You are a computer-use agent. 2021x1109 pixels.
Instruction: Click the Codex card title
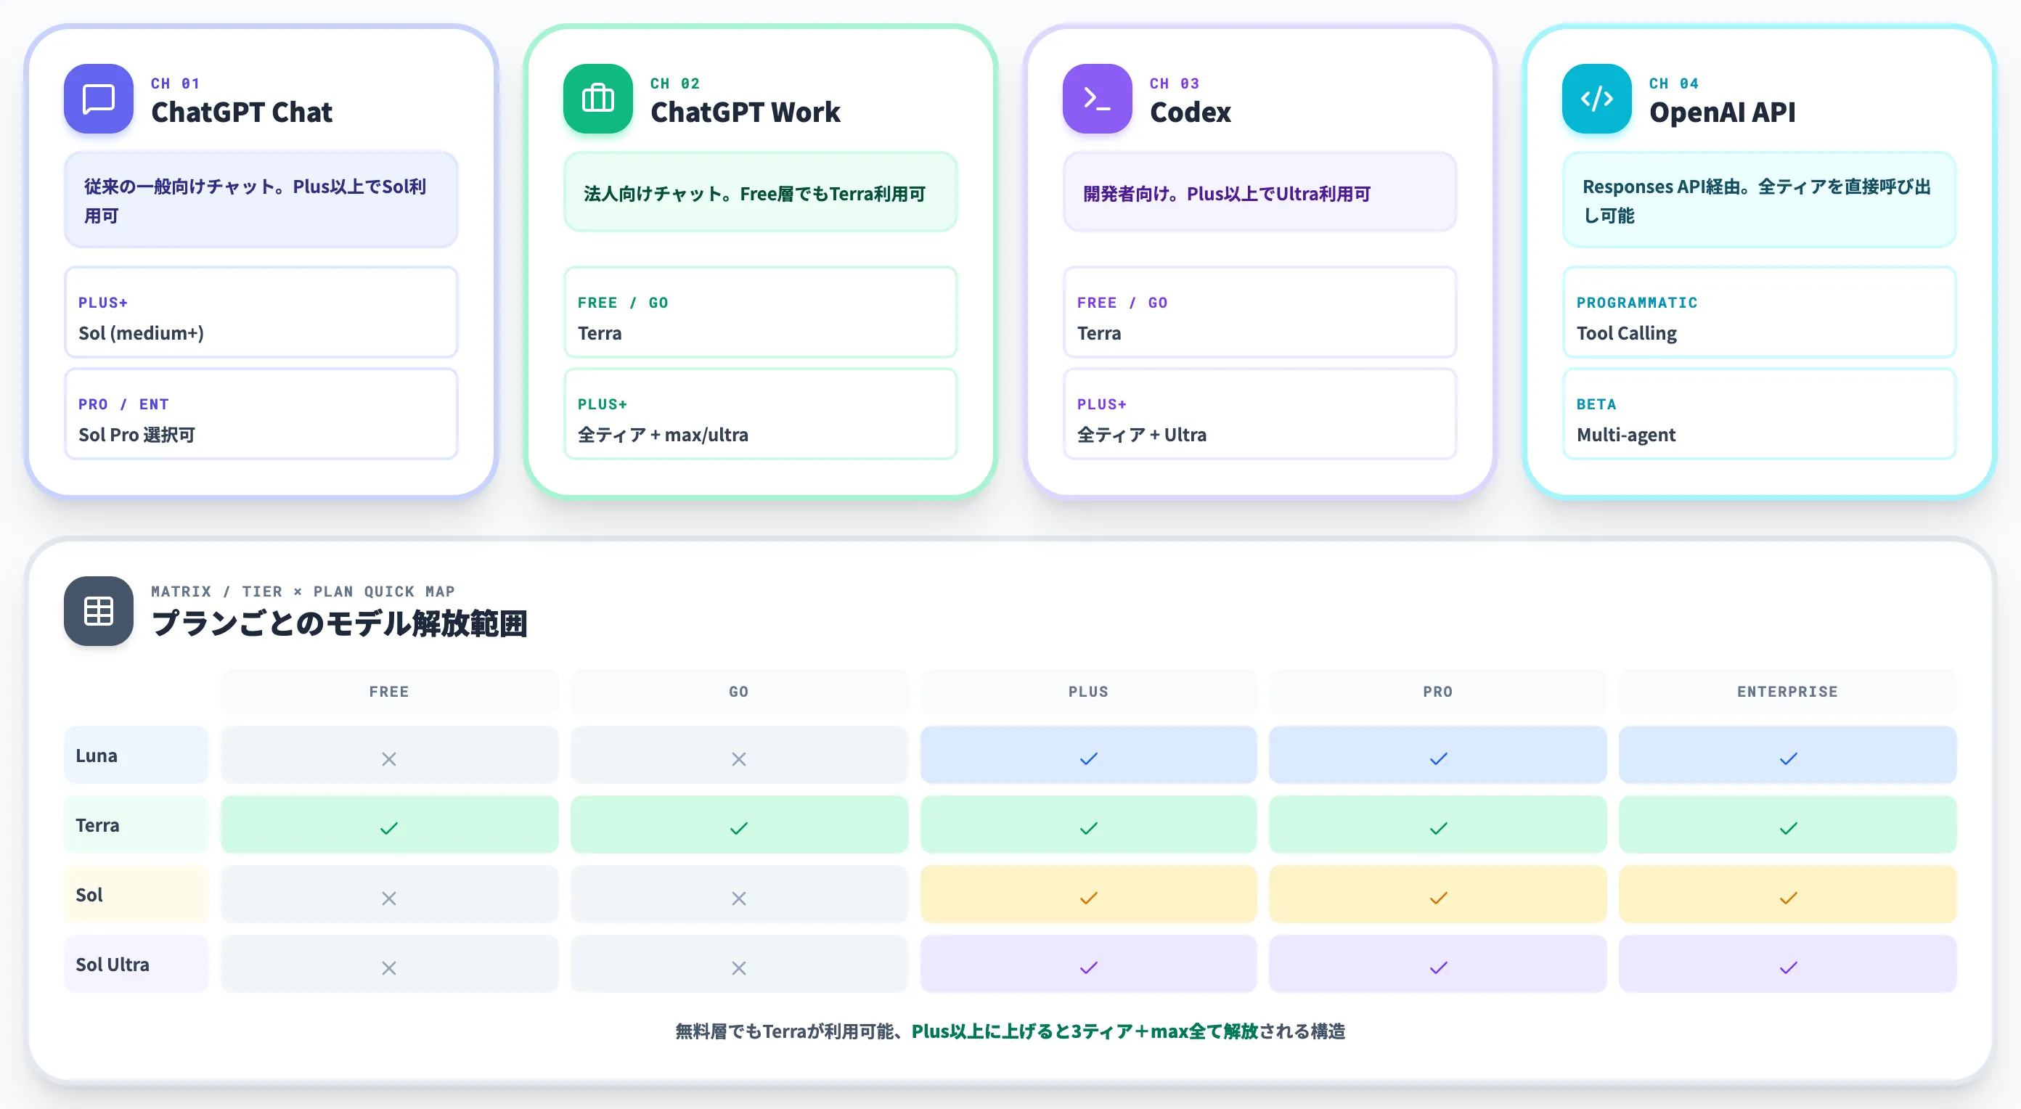[x=1190, y=112]
